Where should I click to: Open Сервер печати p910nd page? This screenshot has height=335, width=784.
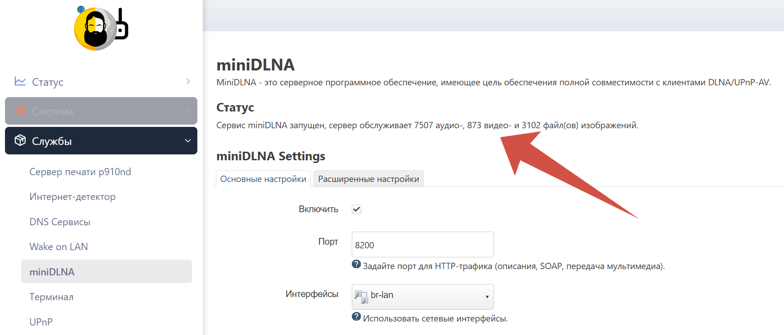(x=80, y=172)
